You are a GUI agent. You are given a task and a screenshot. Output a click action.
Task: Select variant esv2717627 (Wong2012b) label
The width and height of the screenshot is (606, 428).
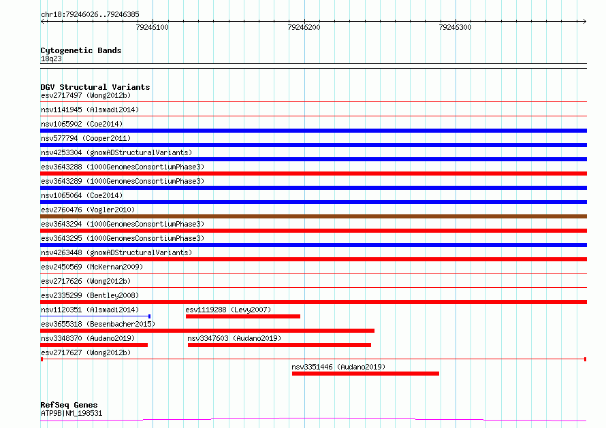(86, 352)
